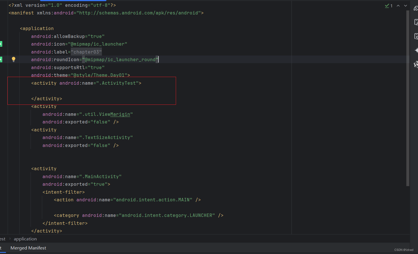Navigate to next problem with down arrow
The width and height of the screenshot is (418, 254).
[x=405, y=5]
